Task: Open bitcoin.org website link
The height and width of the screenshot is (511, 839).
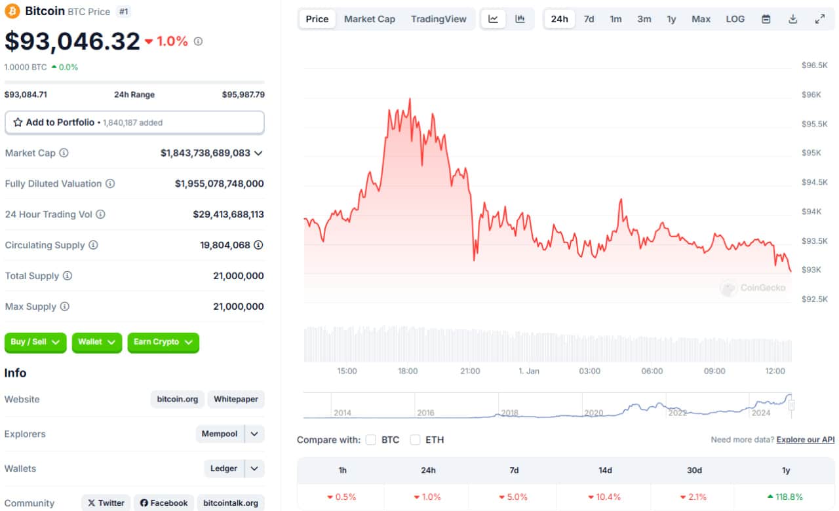Action: [x=178, y=399]
